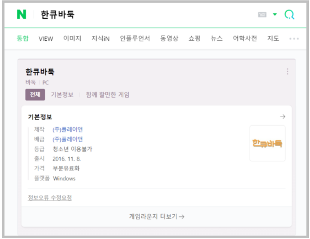Click the 한큐바둑 card title

point(40,72)
